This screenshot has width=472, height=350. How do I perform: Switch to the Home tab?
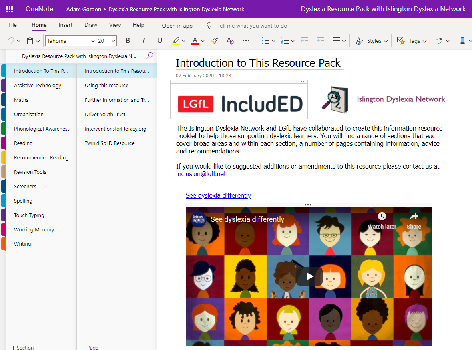(x=39, y=25)
